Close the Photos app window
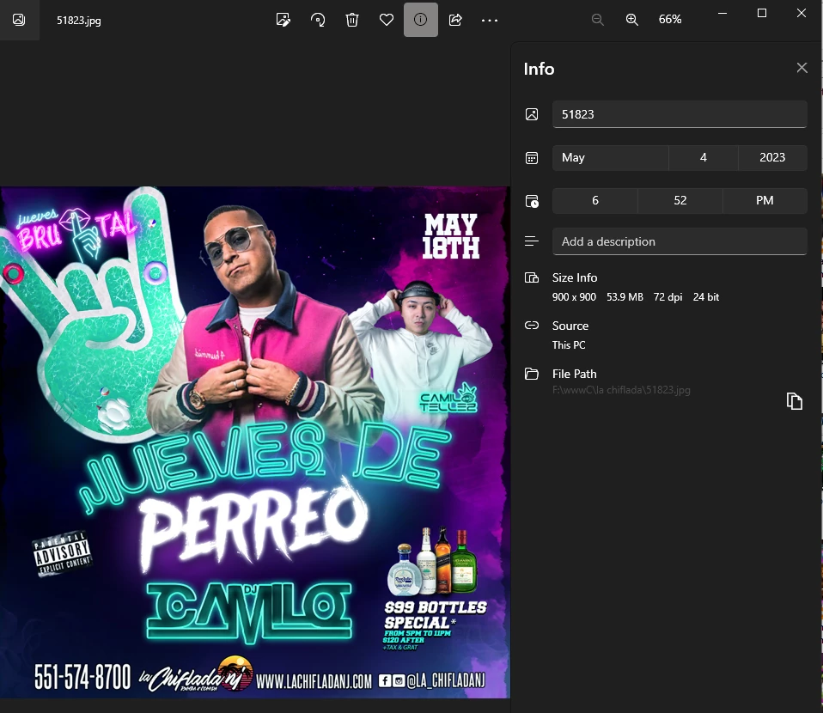The image size is (823, 713). 802,13
